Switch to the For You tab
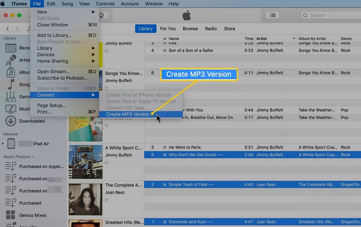 (x=168, y=28)
